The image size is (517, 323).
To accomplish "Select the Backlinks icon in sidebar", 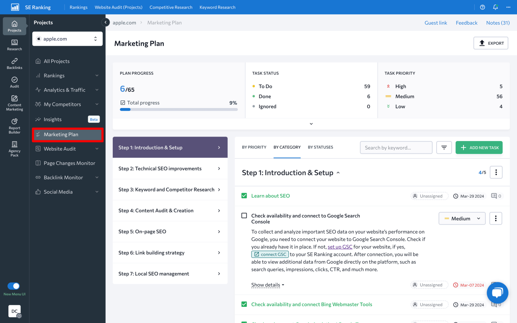I will [14, 63].
